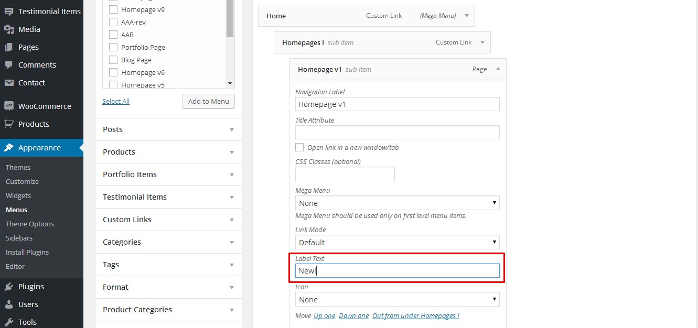Enable Open link in new window/tab
The height and width of the screenshot is (328, 698).
tap(299, 147)
